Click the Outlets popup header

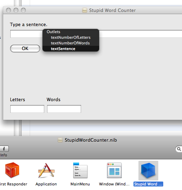(53, 32)
